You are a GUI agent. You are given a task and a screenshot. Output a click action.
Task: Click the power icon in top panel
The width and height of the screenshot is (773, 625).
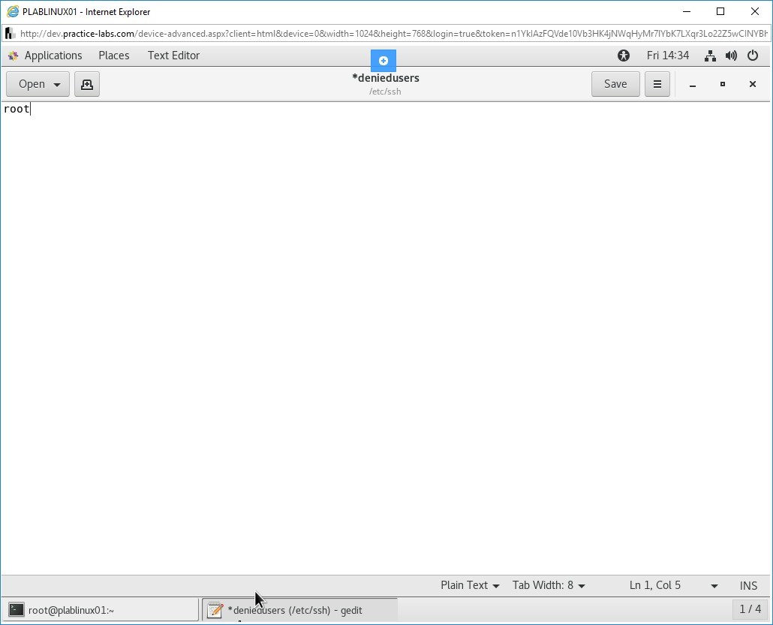pos(753,56)
